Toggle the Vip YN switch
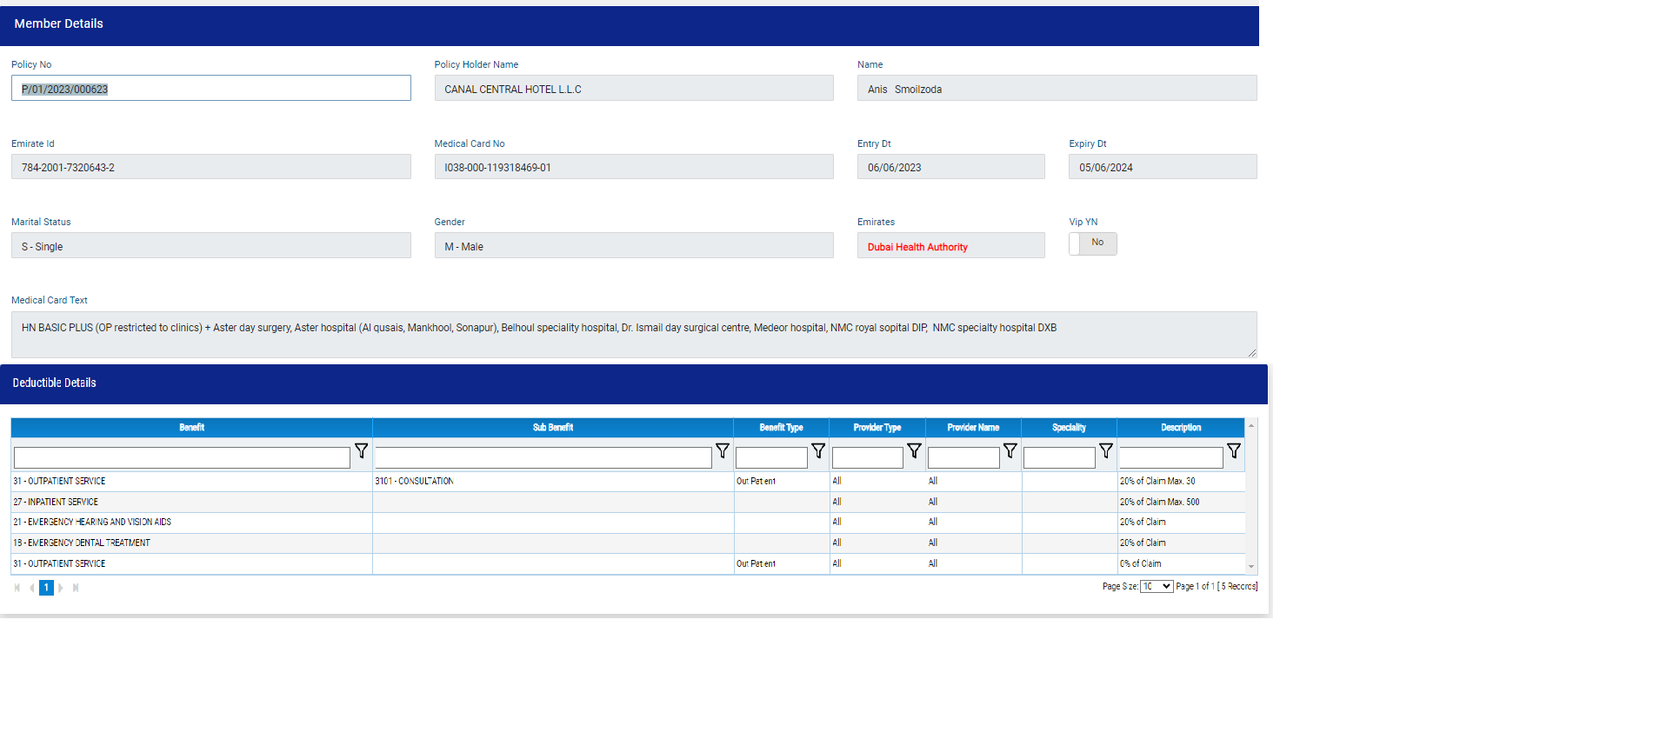Screen dimensions: 1660x746 point(1092,243)
